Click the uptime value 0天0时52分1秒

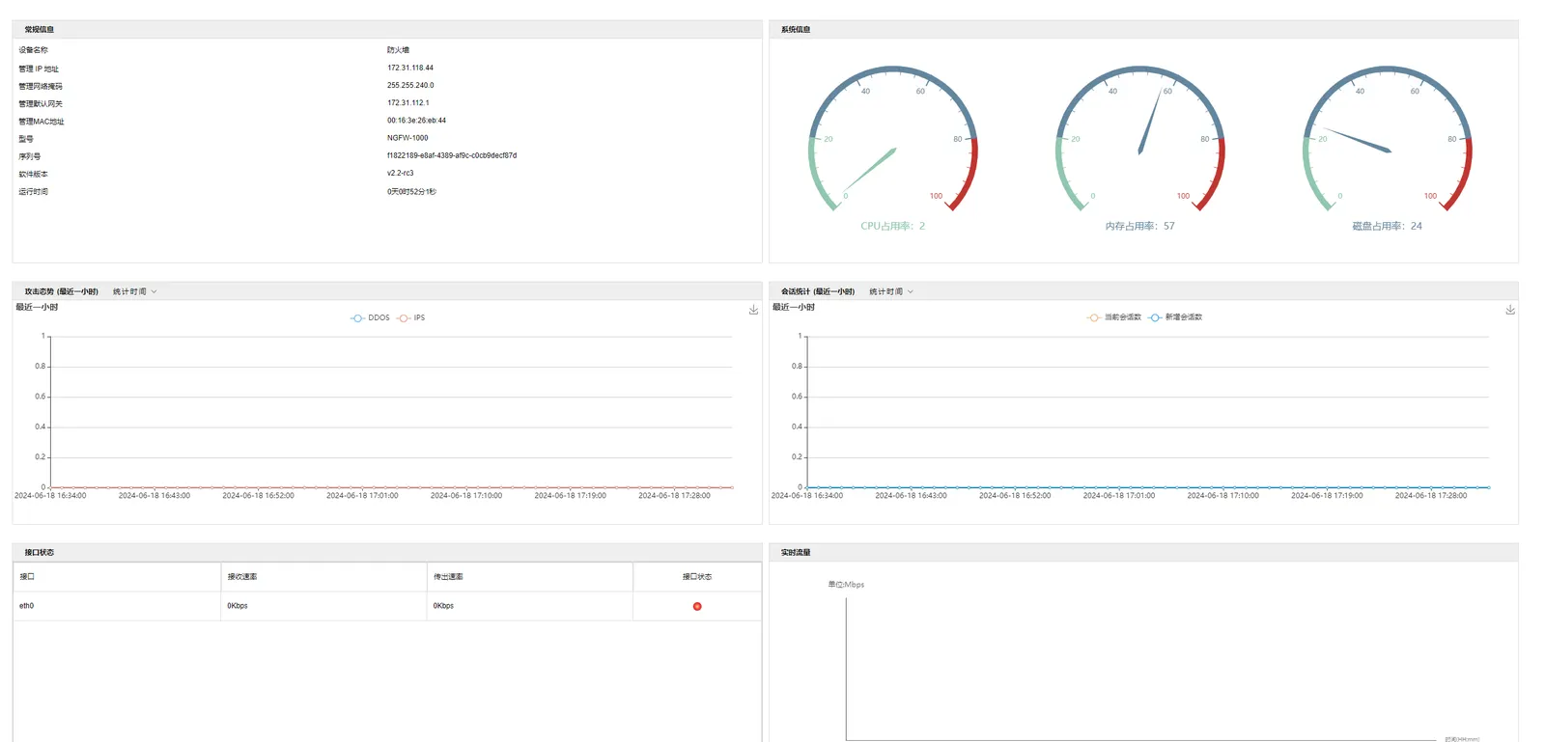coord(411,191)
